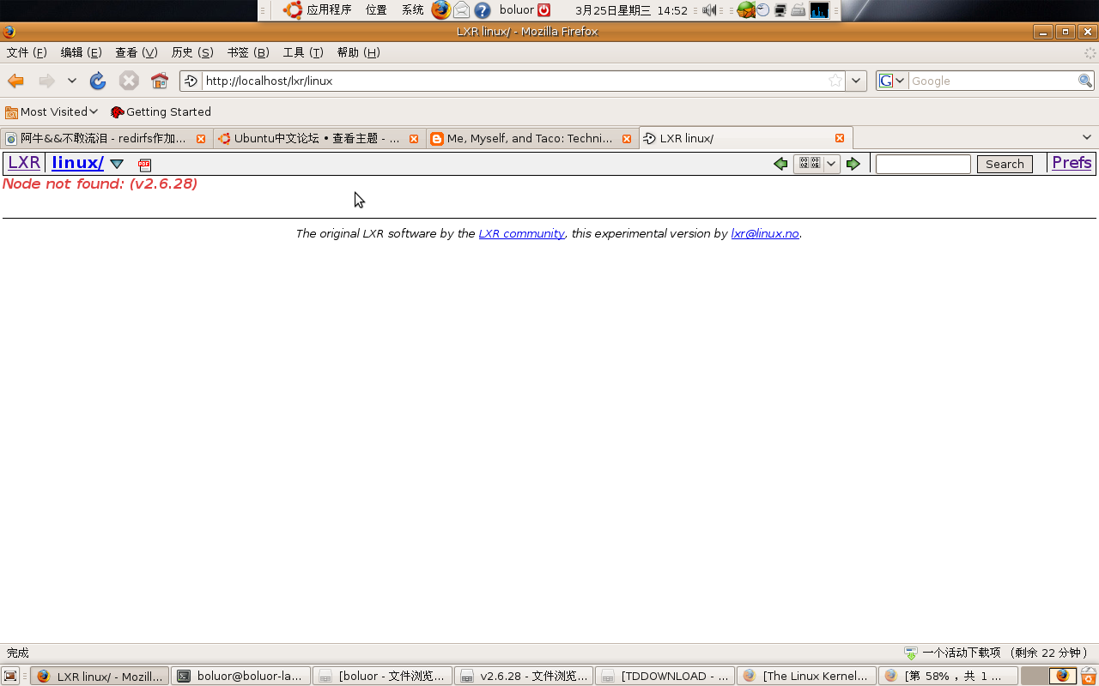Click the date and time 14:52 clock
Viewport: 1099px width, 686px height.
pyautogui.click(x=631, y=10)
